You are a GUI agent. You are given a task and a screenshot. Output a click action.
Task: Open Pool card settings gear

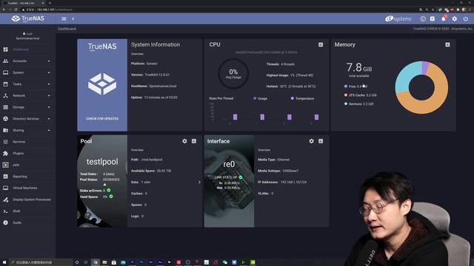click(184, 141)
